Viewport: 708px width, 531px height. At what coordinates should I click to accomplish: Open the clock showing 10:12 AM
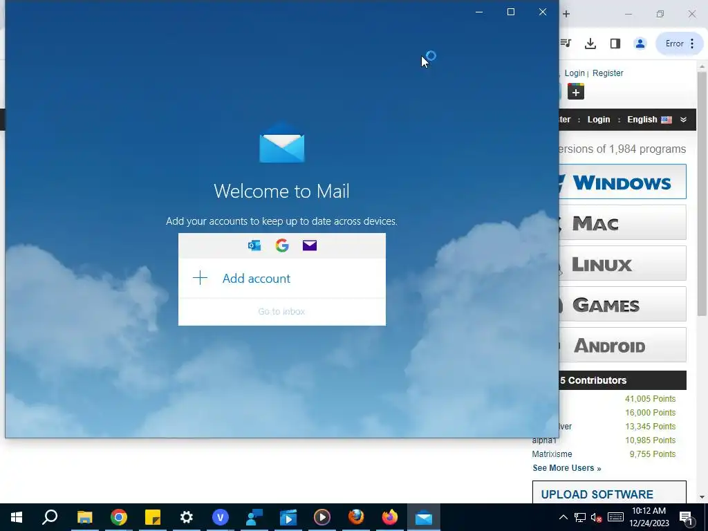[x=650, y=517]
